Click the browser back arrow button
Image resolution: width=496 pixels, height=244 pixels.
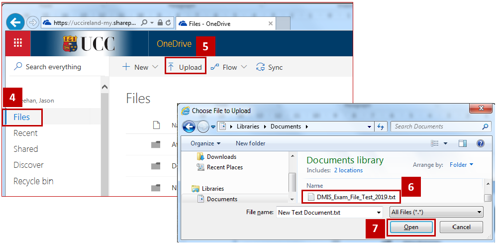[x=16, y=22]
